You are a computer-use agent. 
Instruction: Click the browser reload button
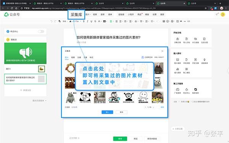[x=12, y=8]
